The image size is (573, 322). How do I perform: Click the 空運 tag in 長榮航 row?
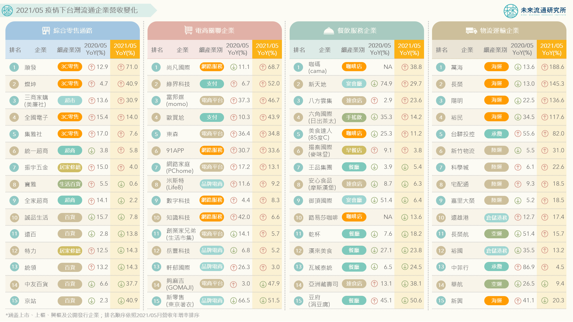[x=497, y=234]
